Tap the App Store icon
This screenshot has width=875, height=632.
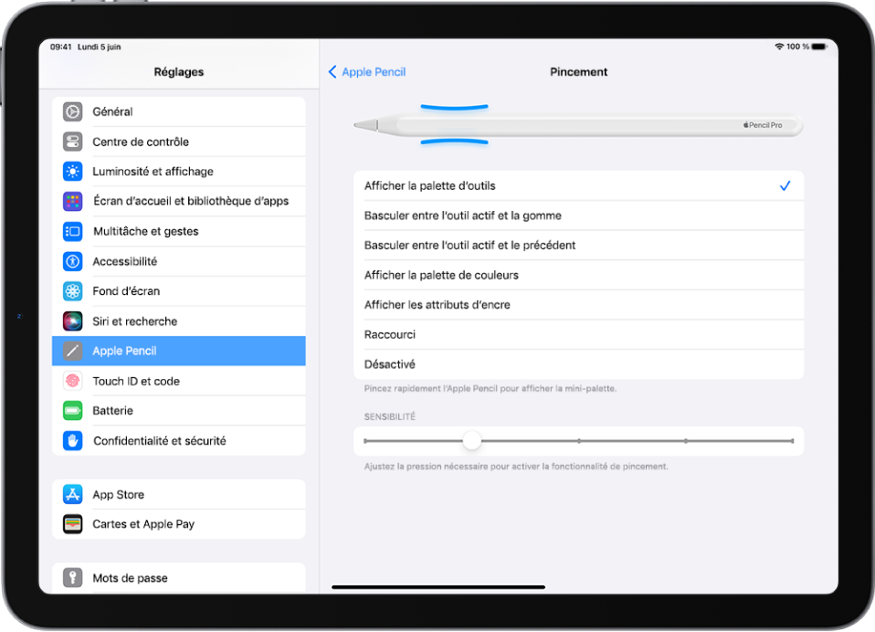click(72, 494)
